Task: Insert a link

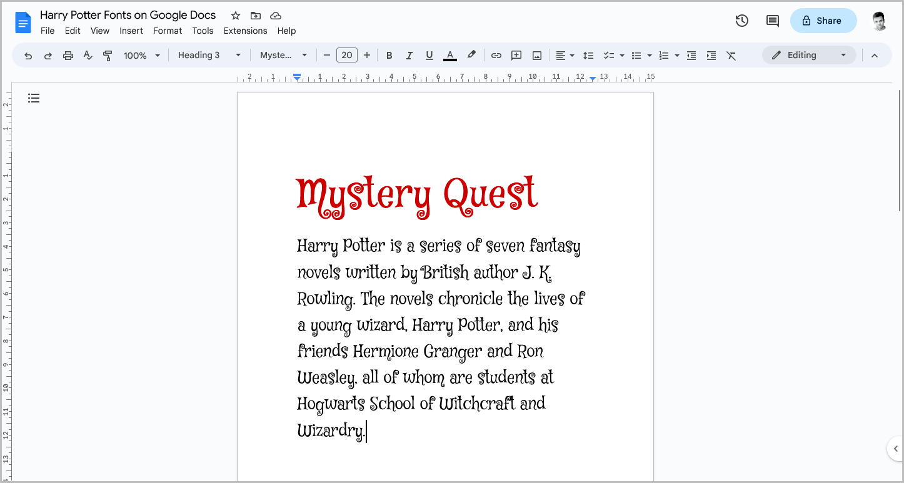Action: click(x=496, y=55)
